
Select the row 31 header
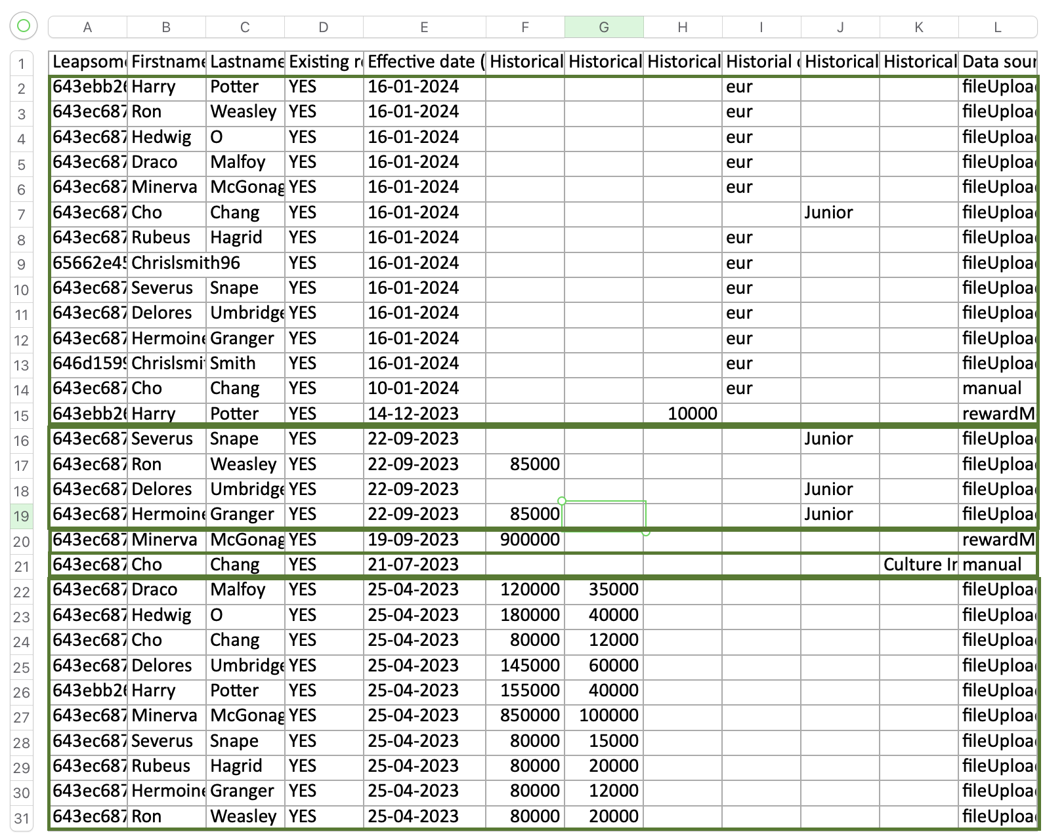coord(22,818)
